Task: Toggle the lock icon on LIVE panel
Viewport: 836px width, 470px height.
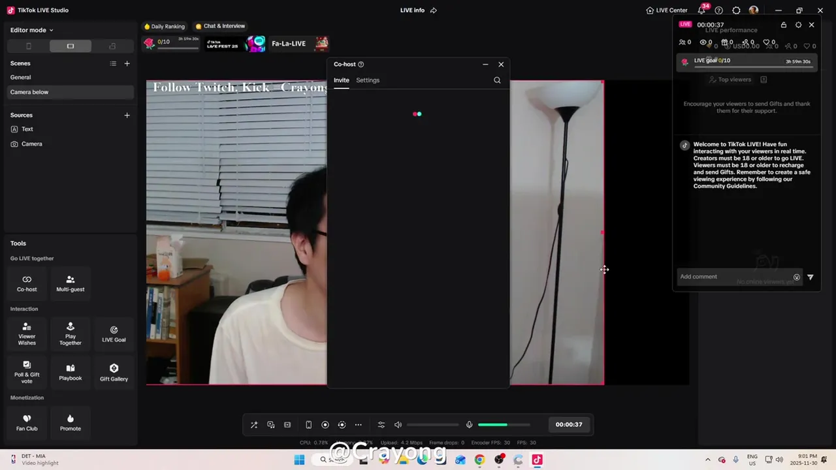Action: coord(784,25)
